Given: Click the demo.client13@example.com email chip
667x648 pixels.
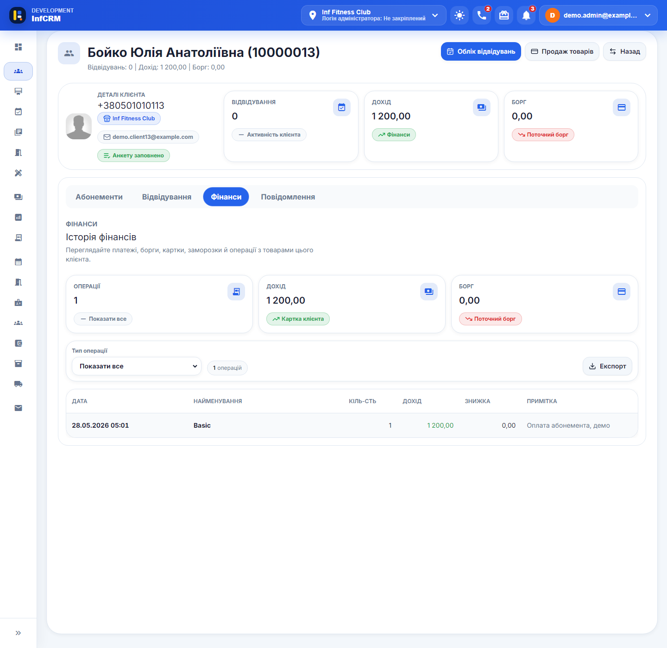Looking at the screenshot, I should click(x=148, y=137).
